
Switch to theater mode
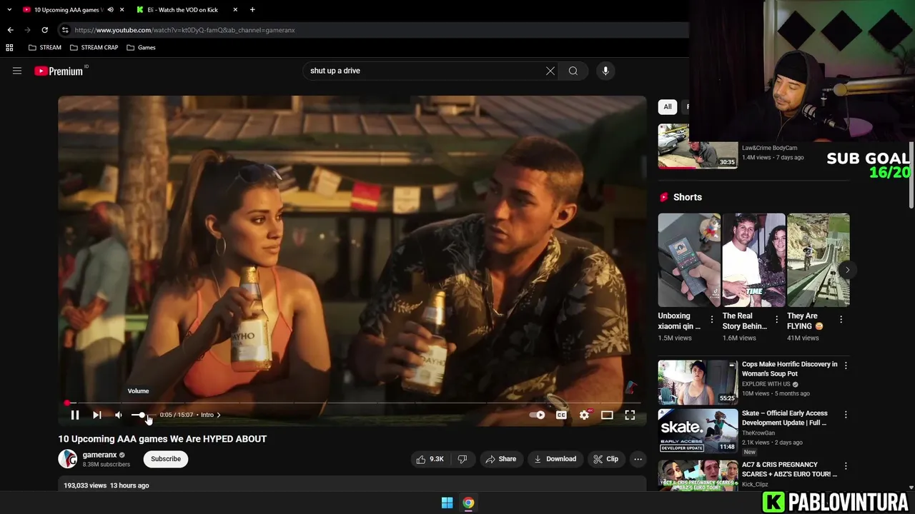[x=607, y=415]
